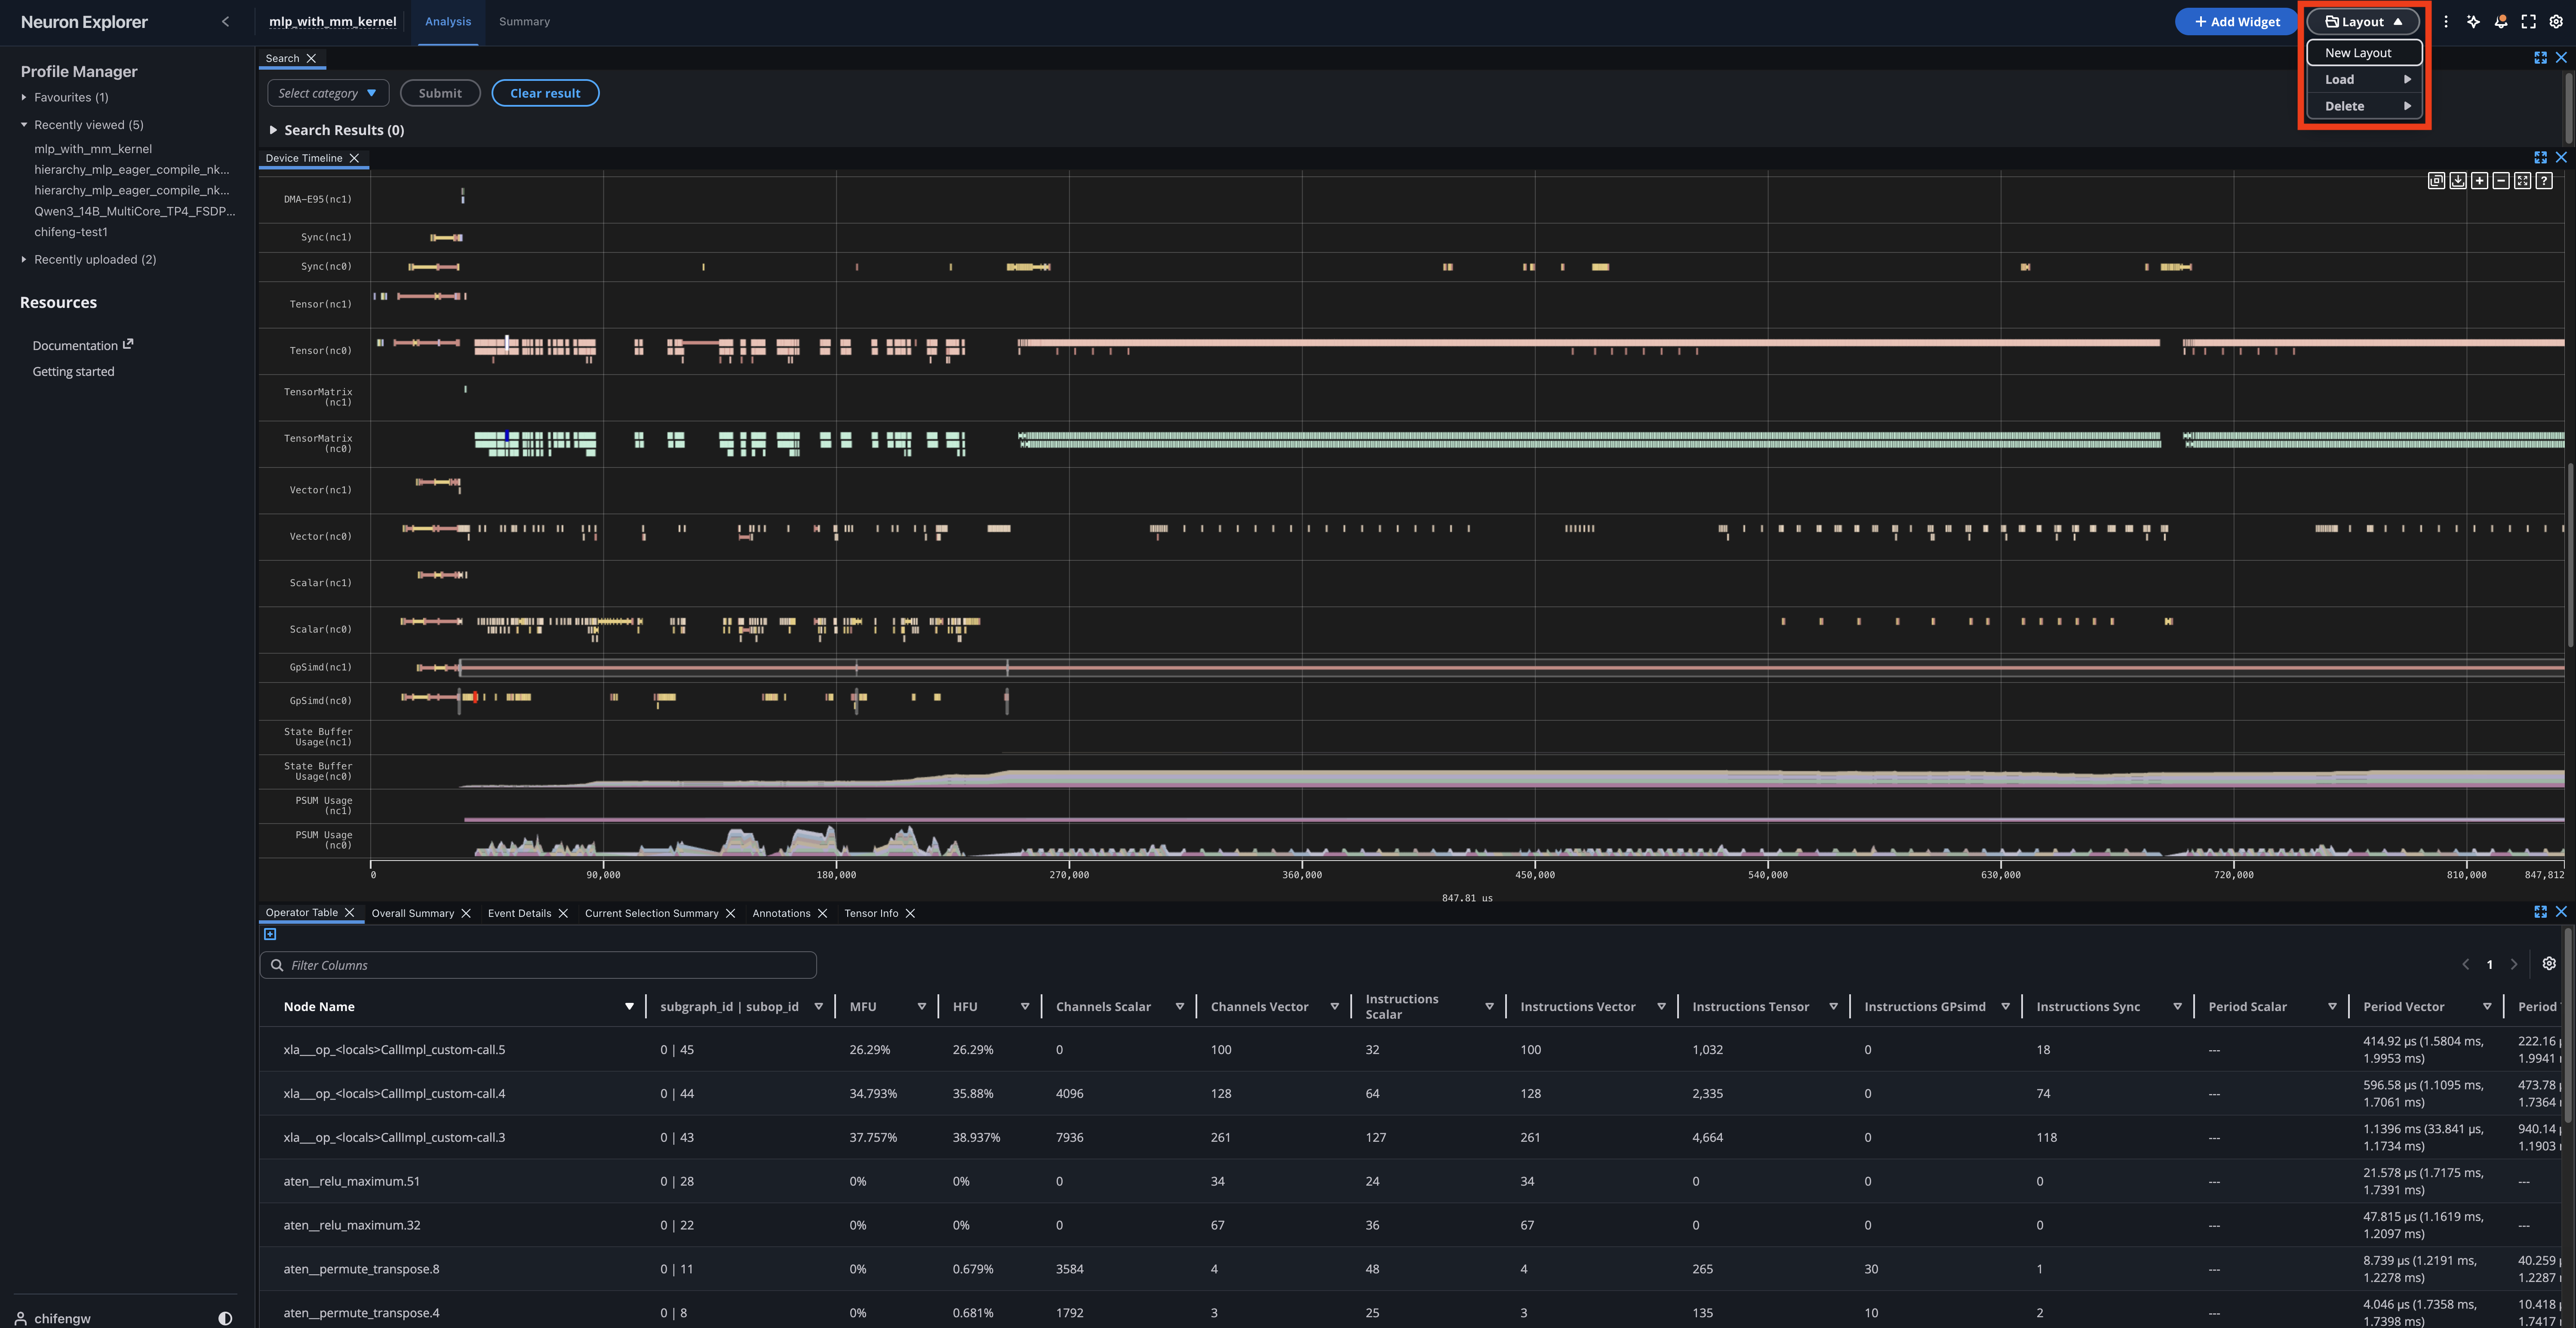Screen dimensions: 2576x1328
Task: Go to the previous table page
Action: 2466,965
